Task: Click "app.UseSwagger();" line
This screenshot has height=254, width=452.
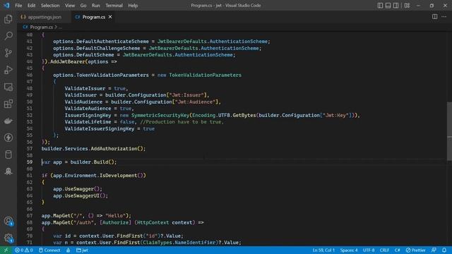Action: point(78,189)
